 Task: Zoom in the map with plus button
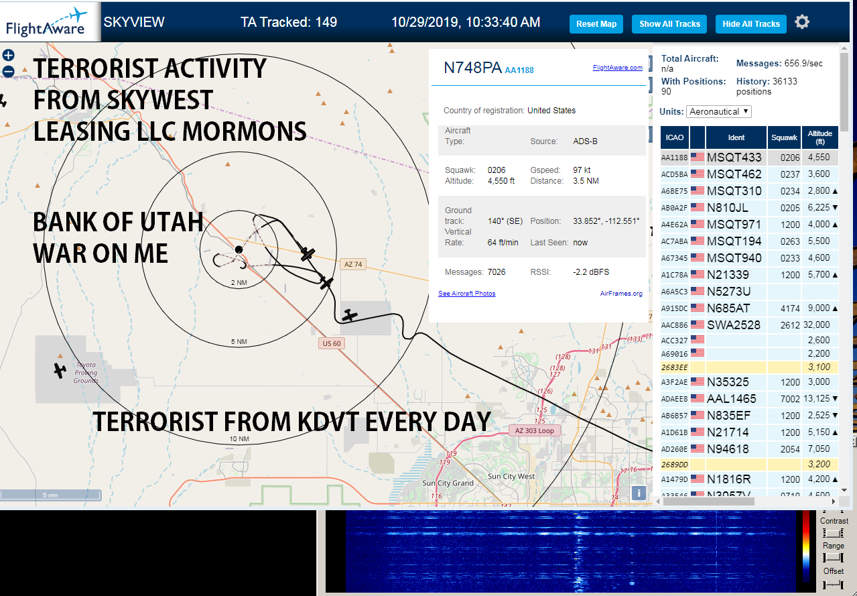(9, 56)
